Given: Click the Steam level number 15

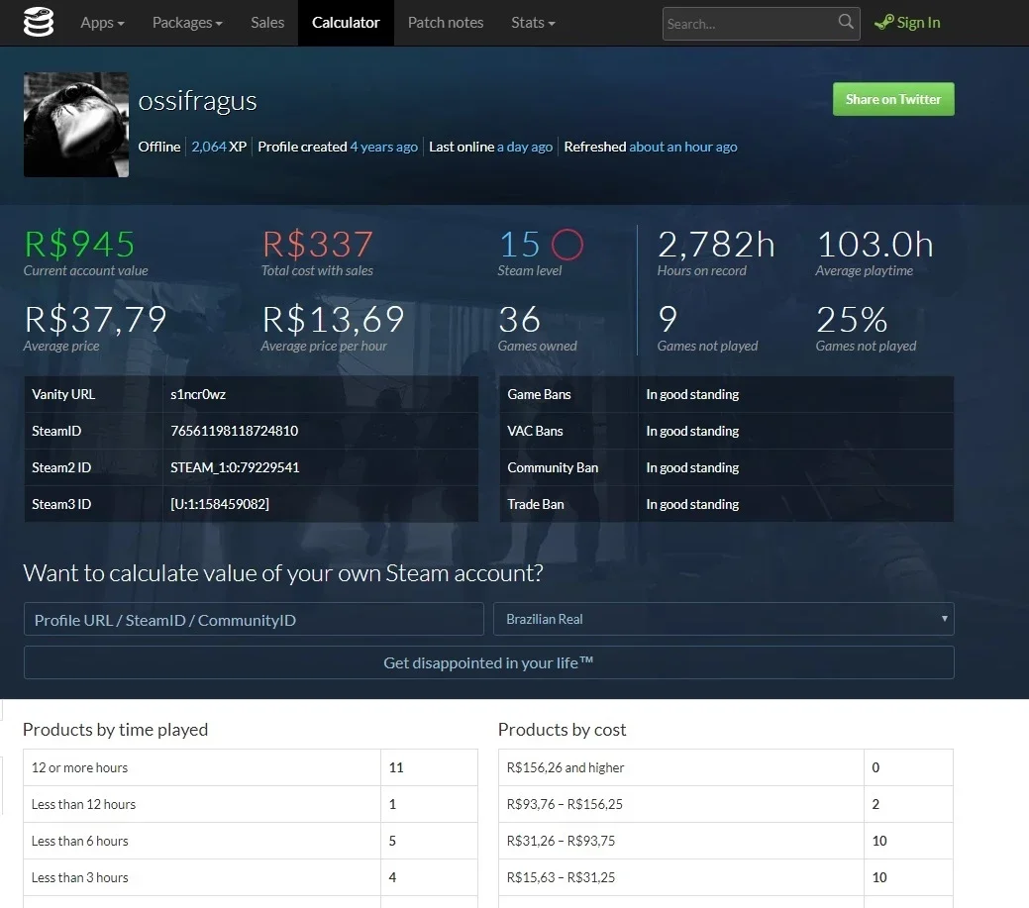Looking at the screenshot, I should pos(520,244).
